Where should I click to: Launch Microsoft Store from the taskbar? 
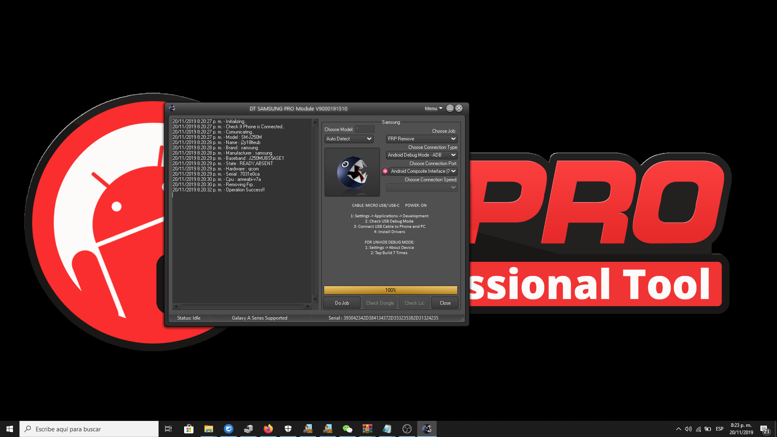pyautogui.click(x=189, y=429)
